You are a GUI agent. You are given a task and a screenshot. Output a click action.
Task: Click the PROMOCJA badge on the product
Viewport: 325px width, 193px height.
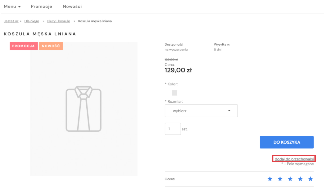click(23, 46)
